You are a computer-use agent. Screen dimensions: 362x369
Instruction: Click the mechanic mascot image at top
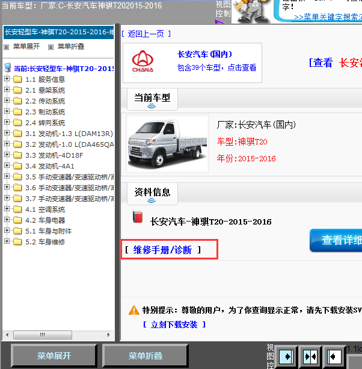click(x=252, y=11)
